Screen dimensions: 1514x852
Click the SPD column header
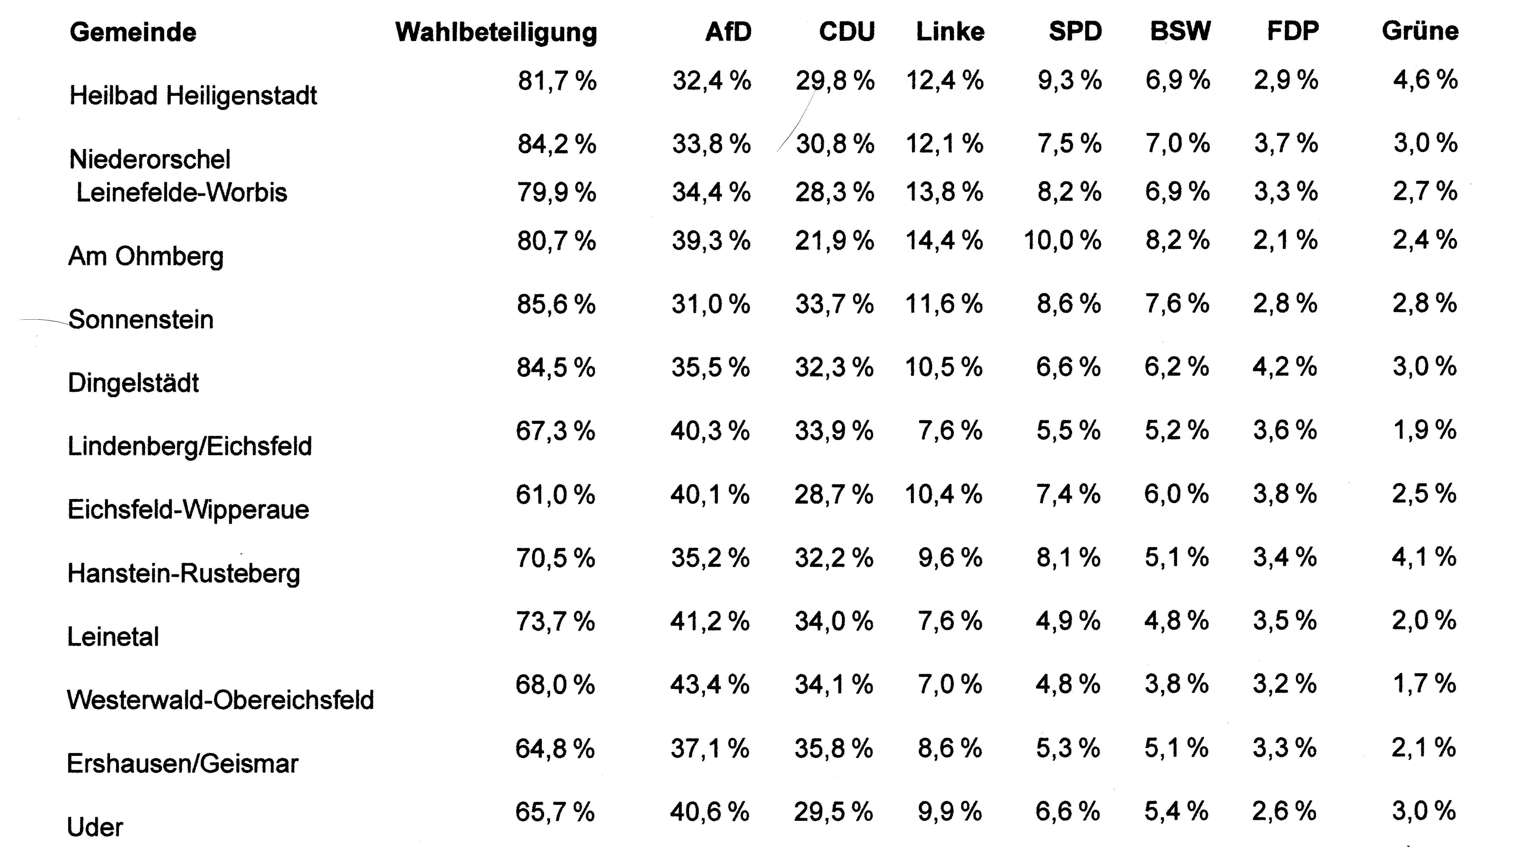click(x=1075, y=32)
